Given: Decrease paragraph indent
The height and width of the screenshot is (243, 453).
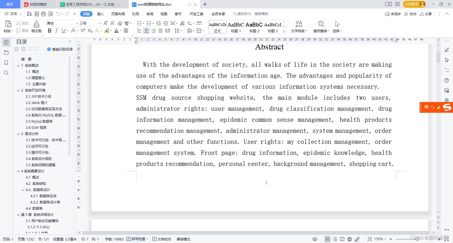Looking at the screenshot, I should click(x=159, y=23).
